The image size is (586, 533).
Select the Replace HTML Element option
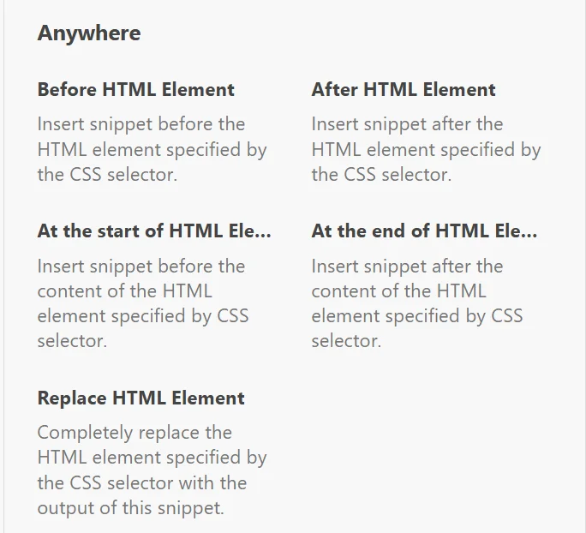[x=141, y=398]
